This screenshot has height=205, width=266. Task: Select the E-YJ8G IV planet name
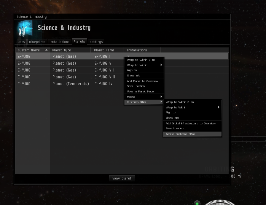coord(104,84)
